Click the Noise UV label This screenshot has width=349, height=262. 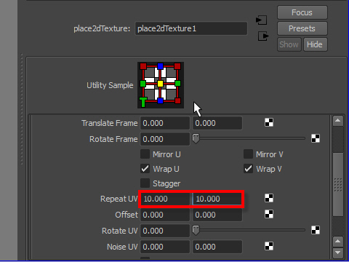click(122, 247)
